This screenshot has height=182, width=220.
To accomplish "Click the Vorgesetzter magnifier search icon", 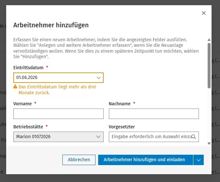I will click(x=194, y=137).
